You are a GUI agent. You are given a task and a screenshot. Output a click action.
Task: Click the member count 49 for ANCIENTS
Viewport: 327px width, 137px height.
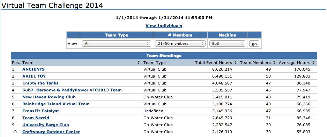268,69
